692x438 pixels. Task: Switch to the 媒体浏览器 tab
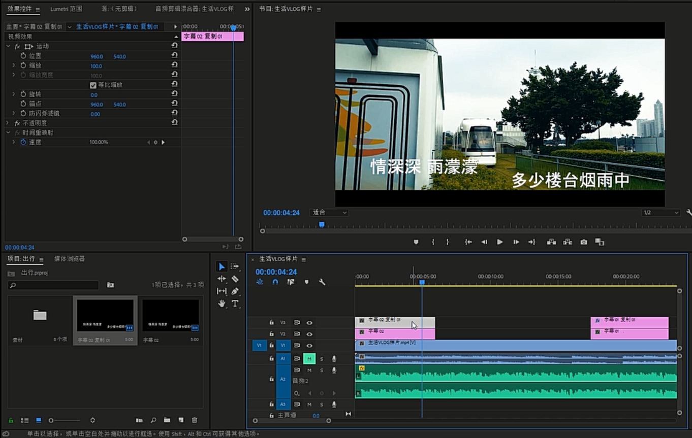pos(70,259)
